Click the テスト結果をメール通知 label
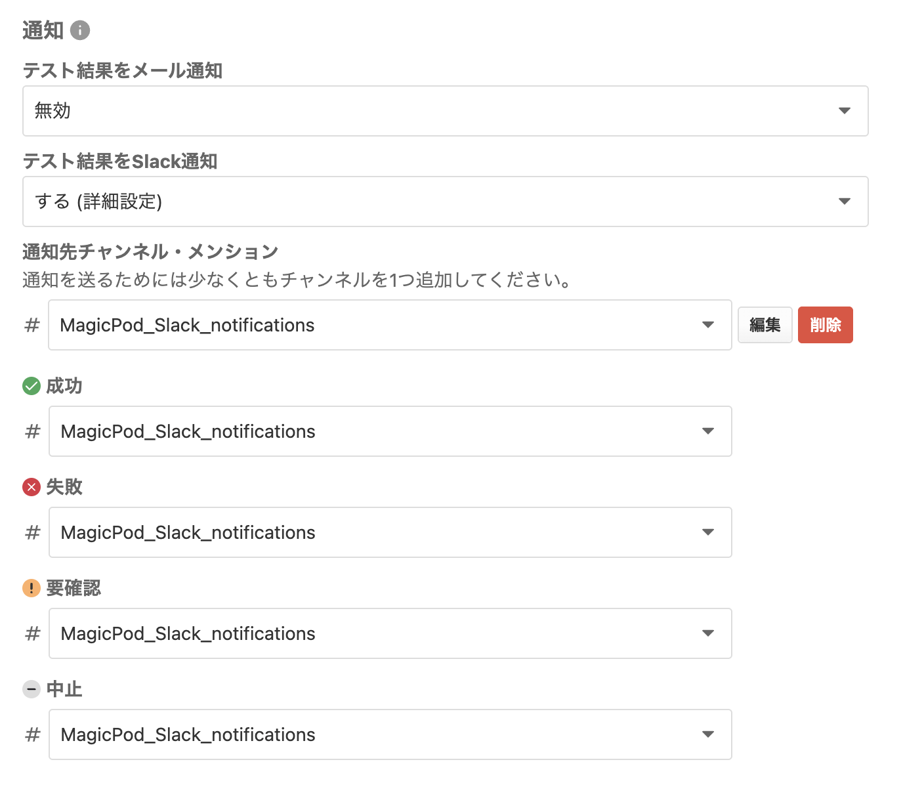 (123, 70)
